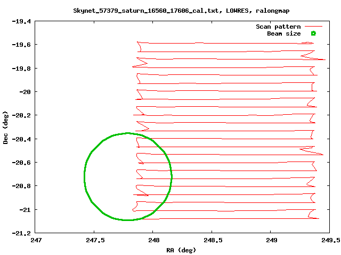Click the y-axis tick label -21
This screenshot has width=341, height=255.
[x=25, y=210]
